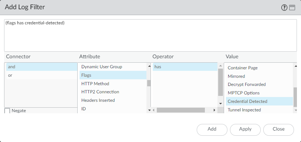
Task: Click the maximize dialog icon in header
Action: coord(292,8)
